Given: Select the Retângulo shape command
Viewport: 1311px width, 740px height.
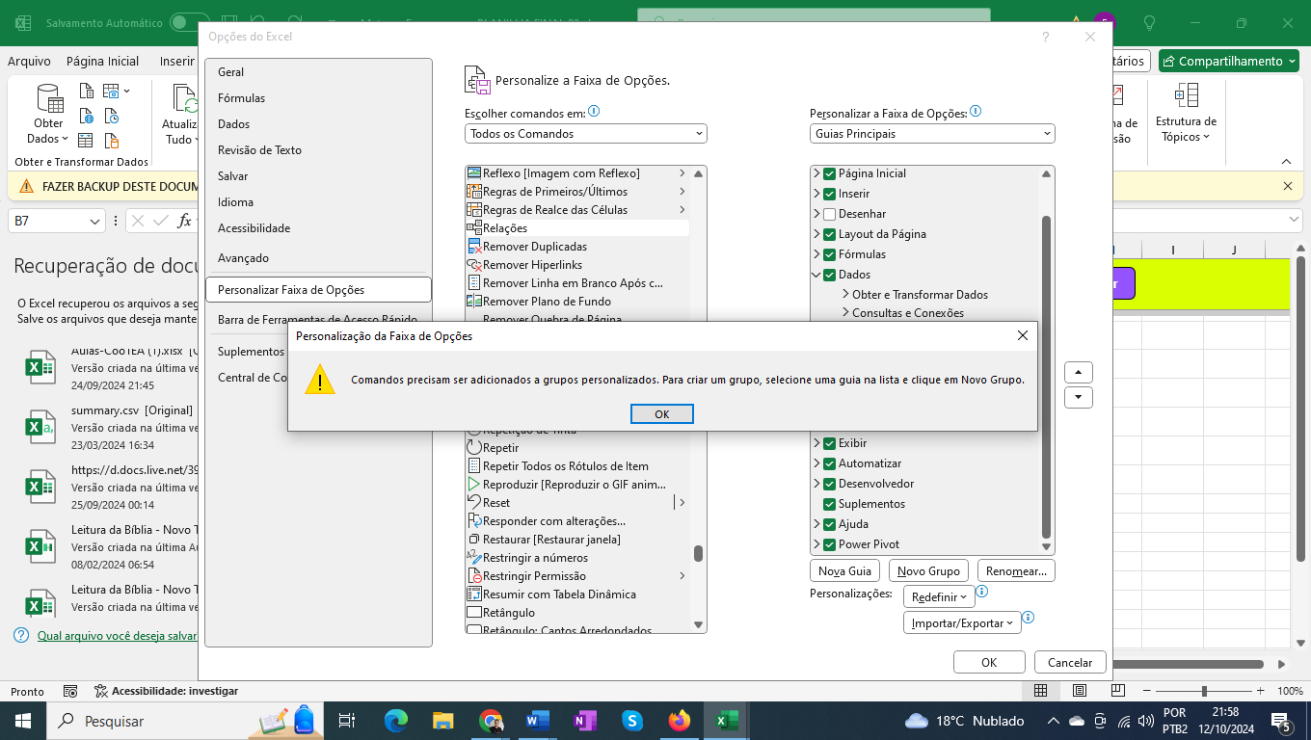Looking at the screenshot, I should tap(577, 613).
